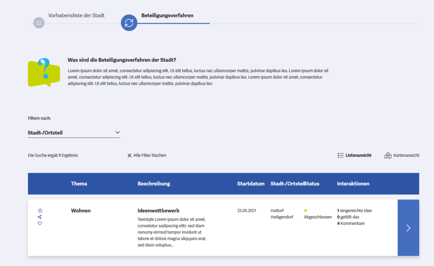
Task: Click Alle Filter löschen link
Action: coord(150,155)
